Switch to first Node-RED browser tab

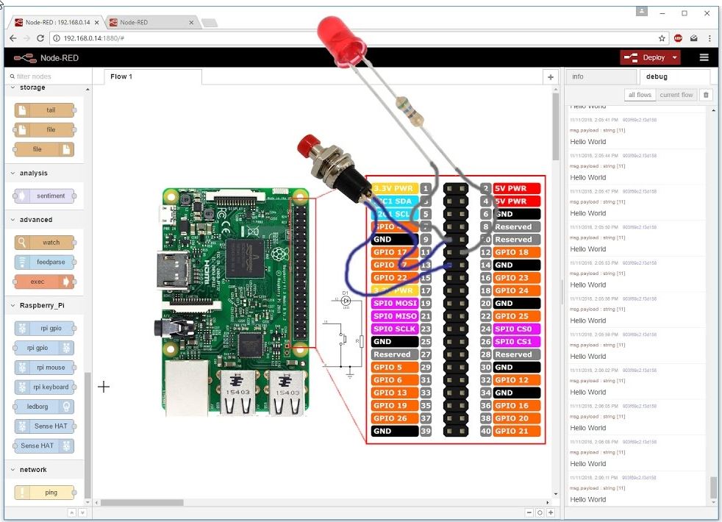click(57, 22)
